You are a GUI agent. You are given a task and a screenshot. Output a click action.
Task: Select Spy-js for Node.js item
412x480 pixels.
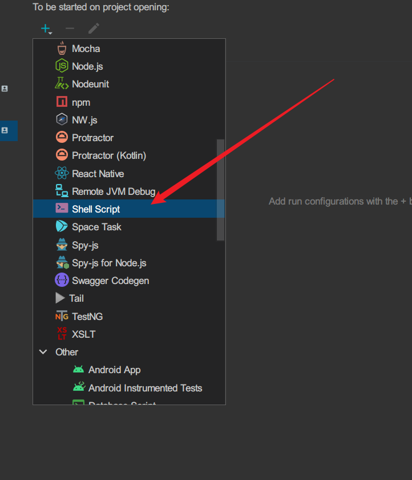(109, 263)
